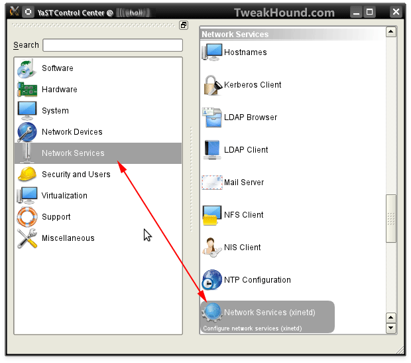411x363 pixels.
Task: Click the Virtualization computer icon
Action: pos(27,195)
